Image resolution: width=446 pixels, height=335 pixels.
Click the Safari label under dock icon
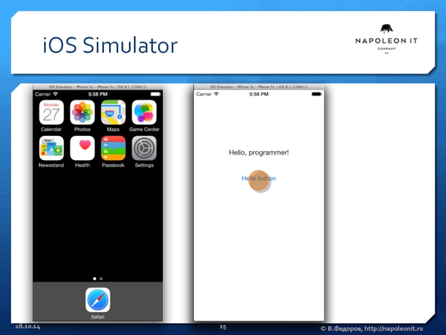(98, 317)
